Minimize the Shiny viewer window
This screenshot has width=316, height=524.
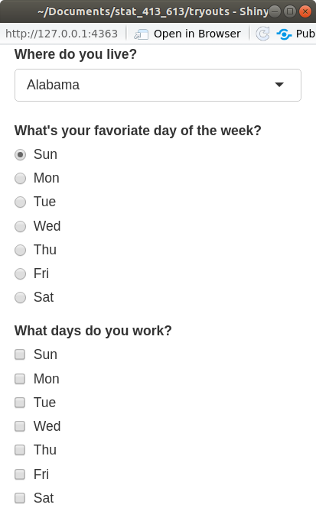point(275,11)
